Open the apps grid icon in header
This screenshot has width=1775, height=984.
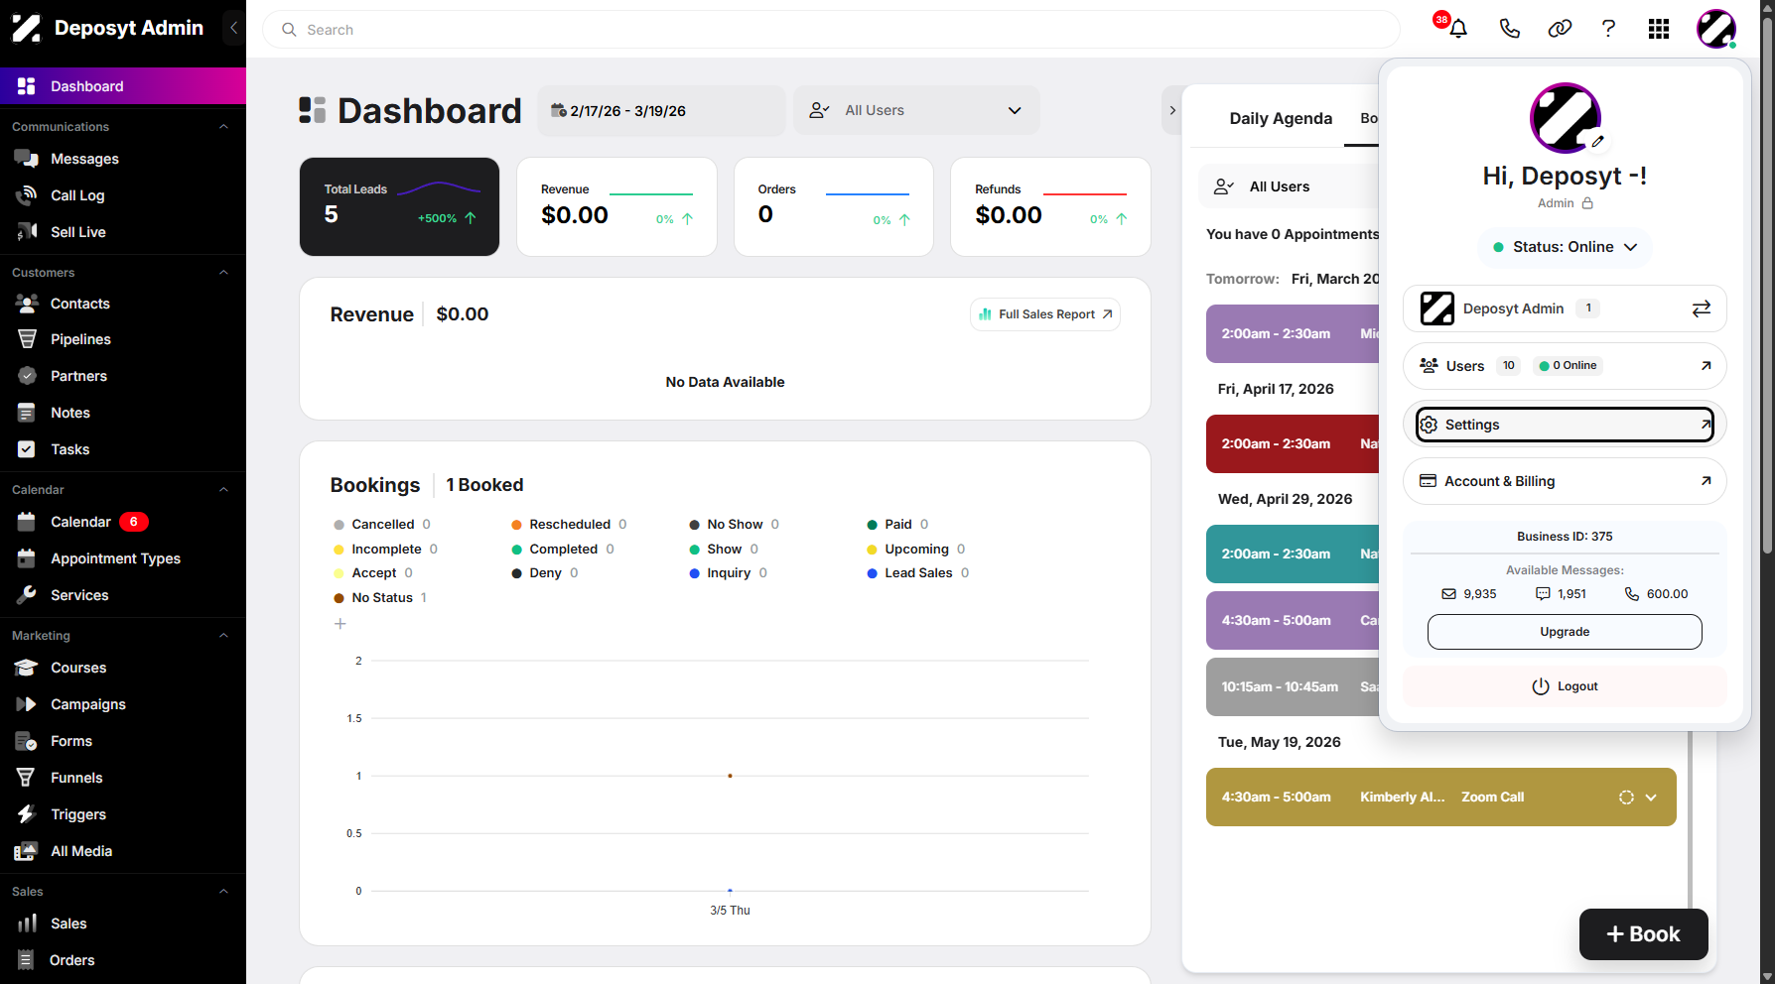1659,29
